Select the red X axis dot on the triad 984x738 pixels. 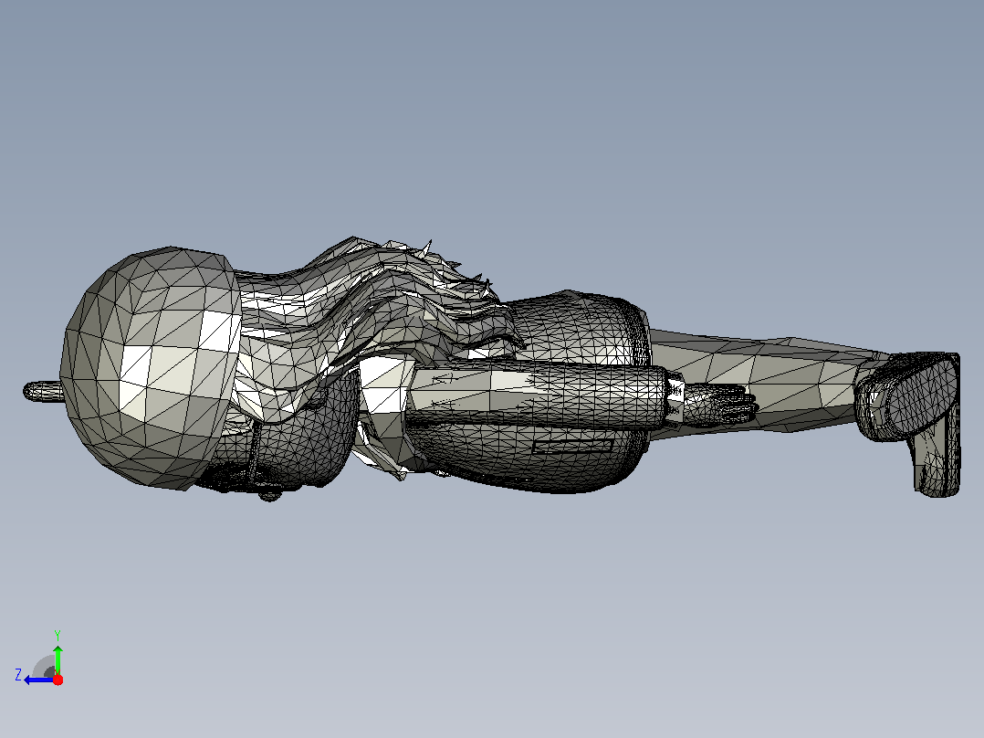point(58,680)
